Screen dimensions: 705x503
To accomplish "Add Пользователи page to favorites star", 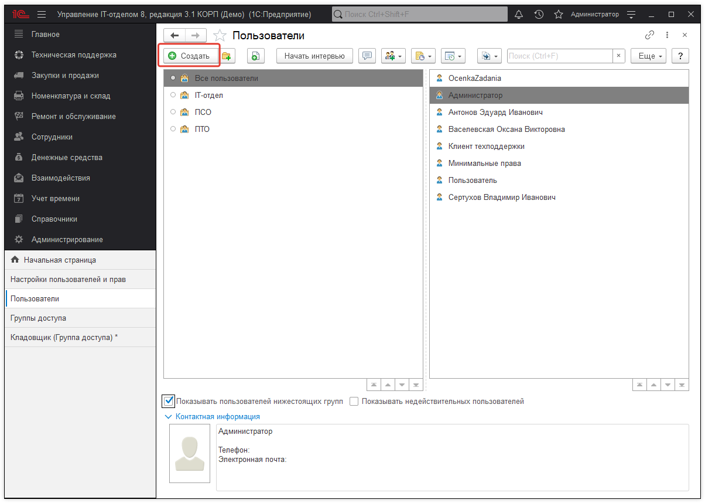I will (x=220, y=36).
